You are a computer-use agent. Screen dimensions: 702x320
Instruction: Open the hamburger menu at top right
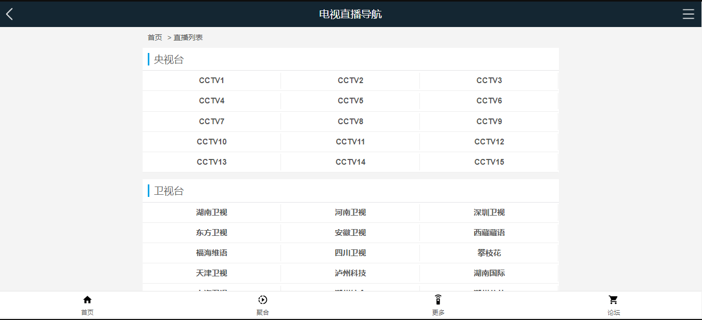point(688,14)
